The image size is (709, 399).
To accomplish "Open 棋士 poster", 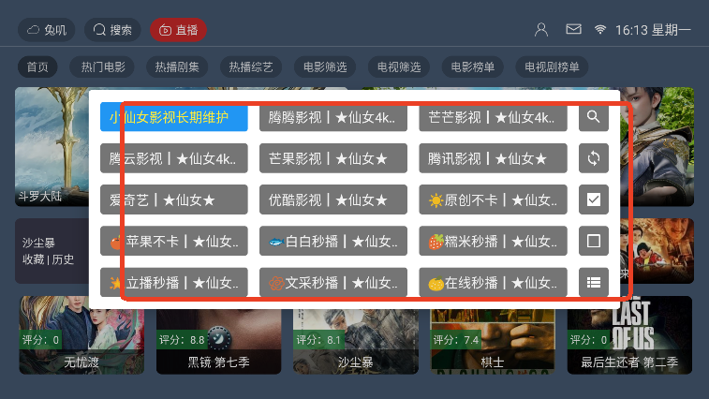I will [493, 342].
